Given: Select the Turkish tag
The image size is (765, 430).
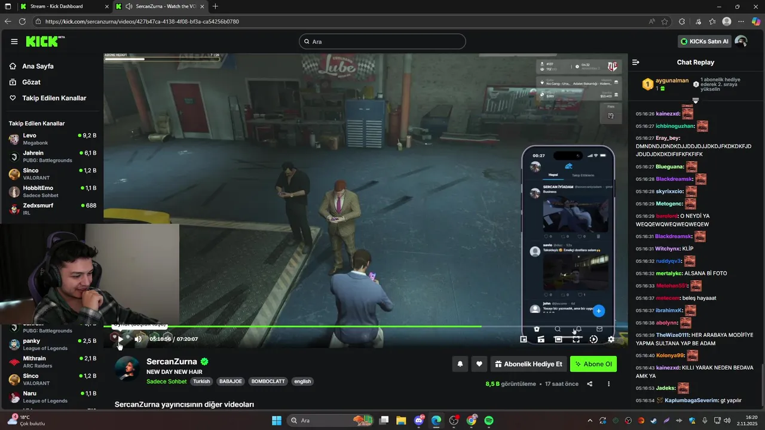Looking at the screenshot, I should 201,381.
